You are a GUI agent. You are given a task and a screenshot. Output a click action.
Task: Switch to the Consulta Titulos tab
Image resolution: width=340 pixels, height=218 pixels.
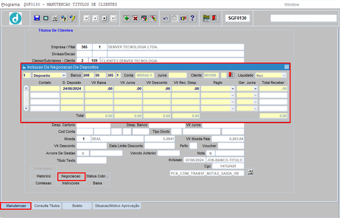pyautogui.click(x=46, y=206)
